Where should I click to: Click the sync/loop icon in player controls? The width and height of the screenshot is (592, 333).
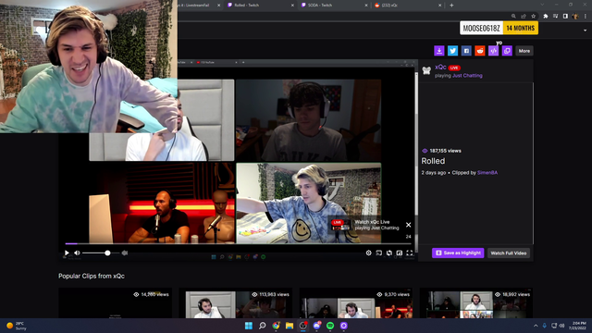(x=389, y=253)
